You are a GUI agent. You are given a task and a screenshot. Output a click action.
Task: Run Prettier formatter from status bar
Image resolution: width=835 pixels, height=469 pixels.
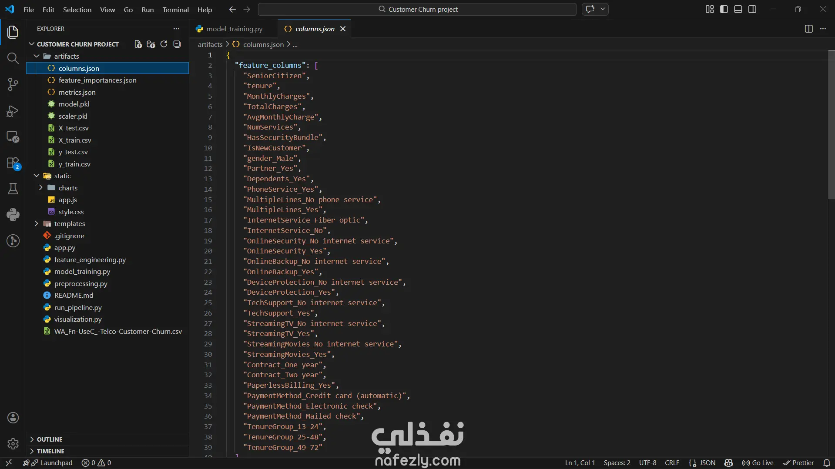(798, 463)
